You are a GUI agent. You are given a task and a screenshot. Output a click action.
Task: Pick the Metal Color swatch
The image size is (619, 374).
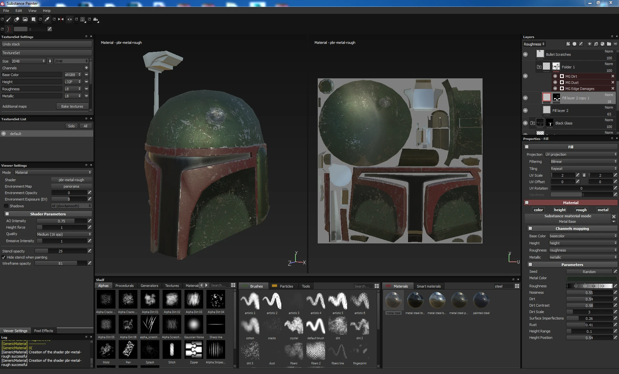pos(592,278)
